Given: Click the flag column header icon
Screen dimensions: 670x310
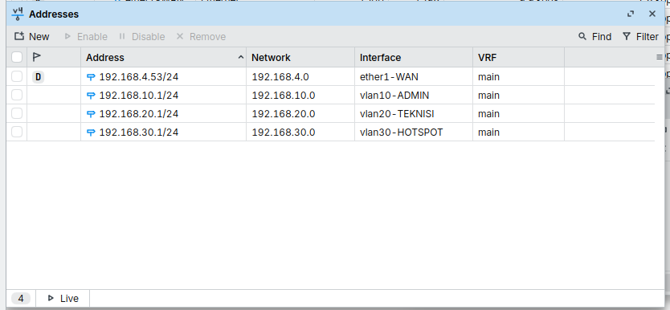Looking at the screenshot, I should [37, 57].
